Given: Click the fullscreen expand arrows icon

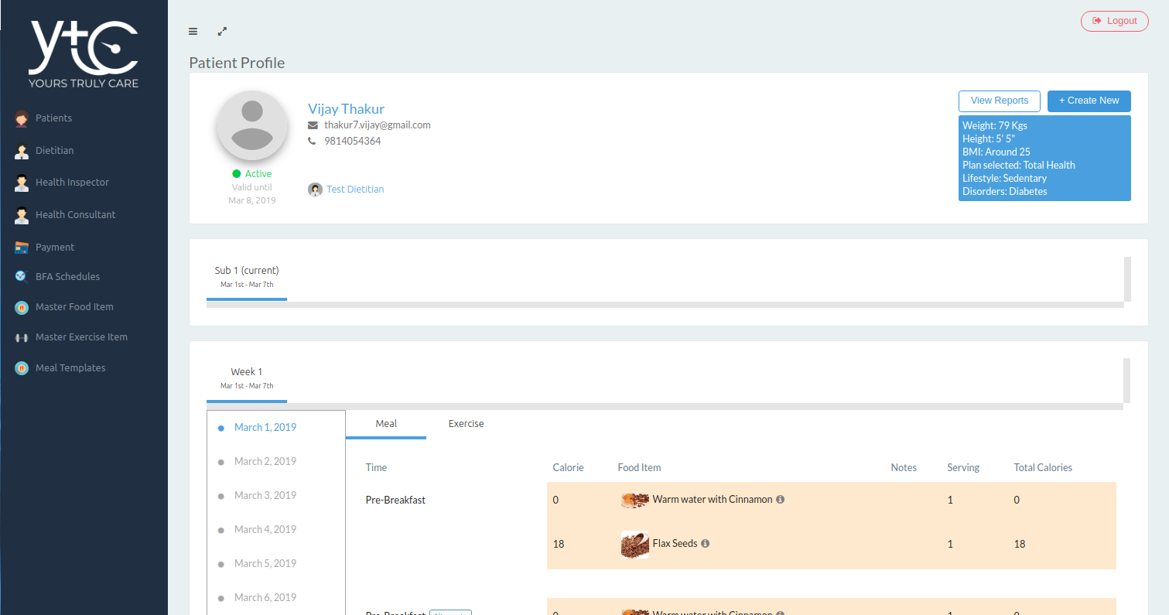Looking at the screenshot, I should click(222, 32).
